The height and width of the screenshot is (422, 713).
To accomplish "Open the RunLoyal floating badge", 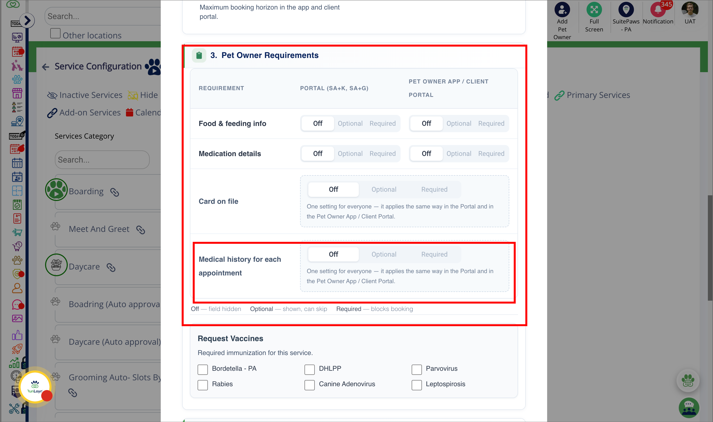I will pos(35,387).
